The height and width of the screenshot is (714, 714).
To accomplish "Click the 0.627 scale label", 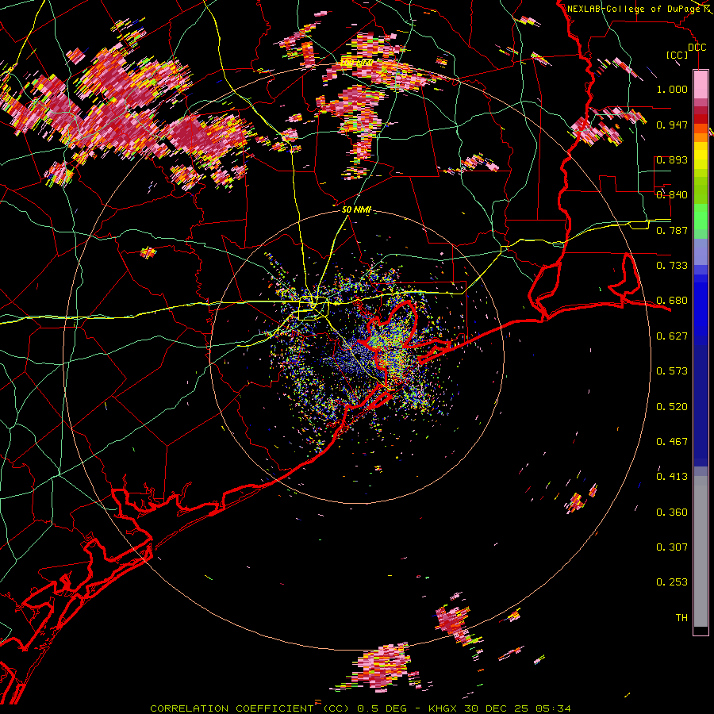I will coord(672,336).
